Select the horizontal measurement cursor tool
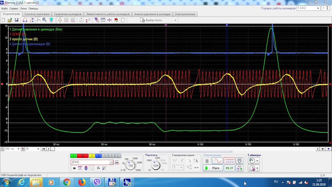Viewport: 332px width, 187px height. [x=25, y=20]
